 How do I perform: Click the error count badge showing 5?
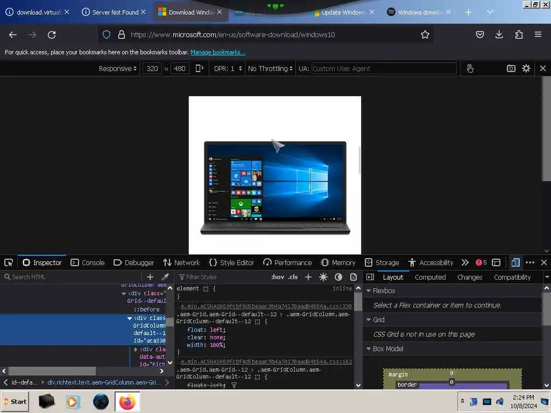481,262
